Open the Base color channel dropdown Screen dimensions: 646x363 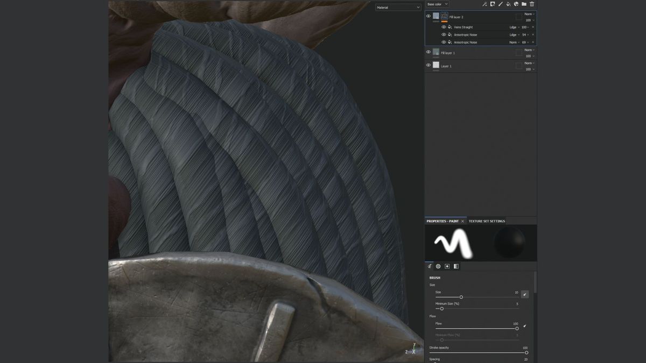coord(437,4)
